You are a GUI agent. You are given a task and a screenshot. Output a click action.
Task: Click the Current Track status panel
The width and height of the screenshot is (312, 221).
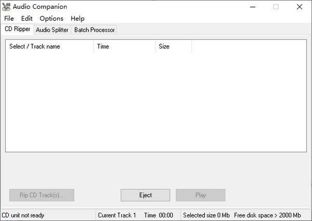[117, 215]
